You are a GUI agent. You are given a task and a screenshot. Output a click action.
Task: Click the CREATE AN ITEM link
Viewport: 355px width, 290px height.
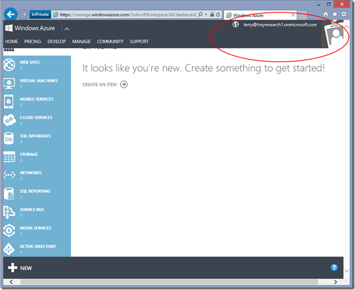coord(99,85)
